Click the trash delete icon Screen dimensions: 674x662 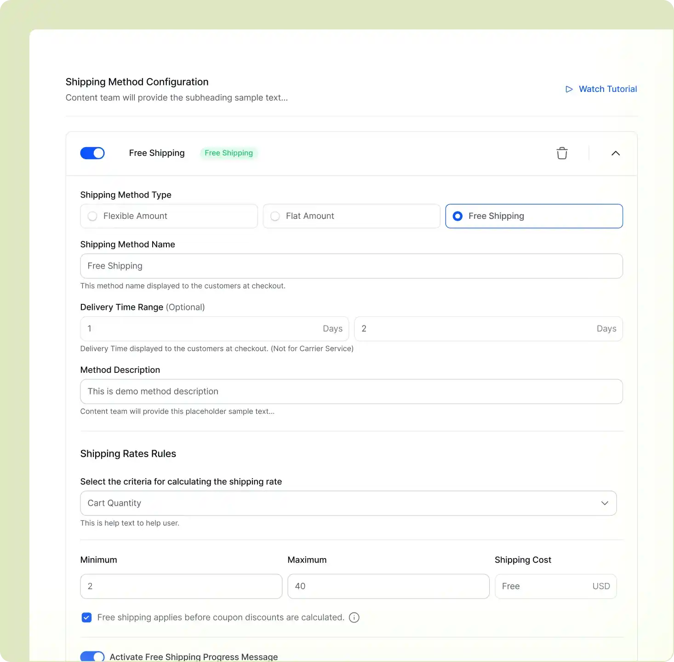[x=562, y=153]
